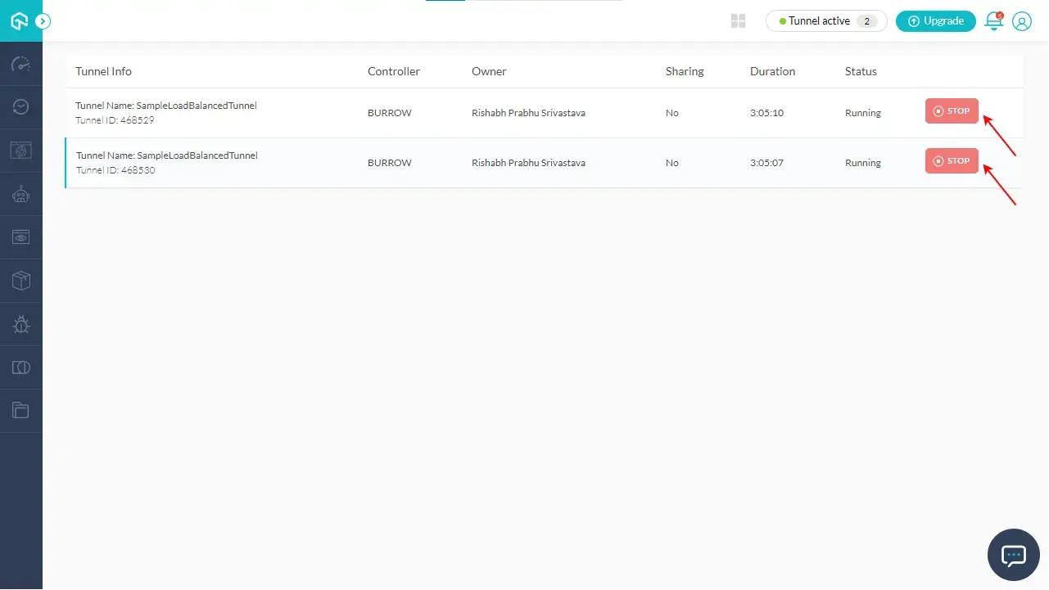Screen dimensions: 1049x590
Task: Expand the Tunnel active status pill
Action: point(825,21)
